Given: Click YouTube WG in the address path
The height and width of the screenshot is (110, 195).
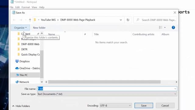Looking at the screenshot, I should [48, 20].
